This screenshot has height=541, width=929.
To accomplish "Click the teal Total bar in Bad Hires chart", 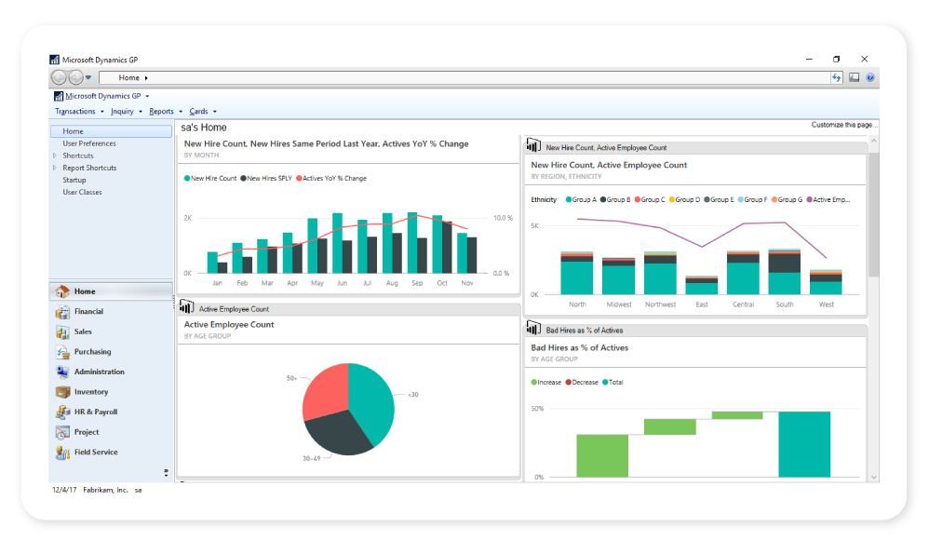I will 804,444.
